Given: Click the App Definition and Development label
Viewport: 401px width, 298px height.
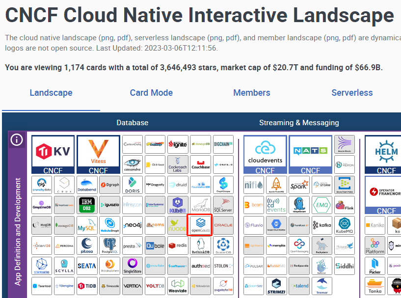Looking at the screenshot, I should click(17, 232).
